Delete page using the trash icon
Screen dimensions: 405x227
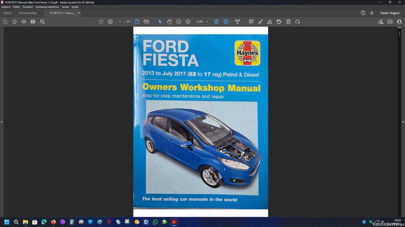[x=288, y=22]
